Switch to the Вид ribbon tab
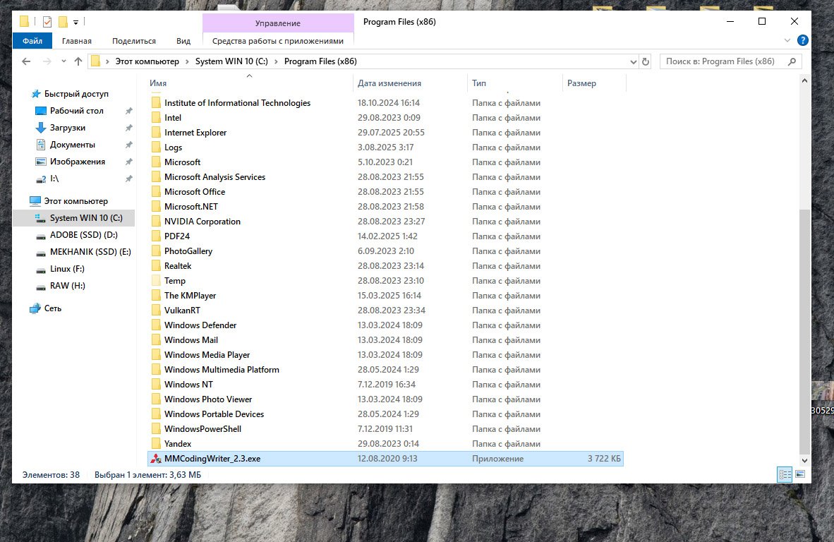This screenshot has height=542, width=834. click(183, 41)
